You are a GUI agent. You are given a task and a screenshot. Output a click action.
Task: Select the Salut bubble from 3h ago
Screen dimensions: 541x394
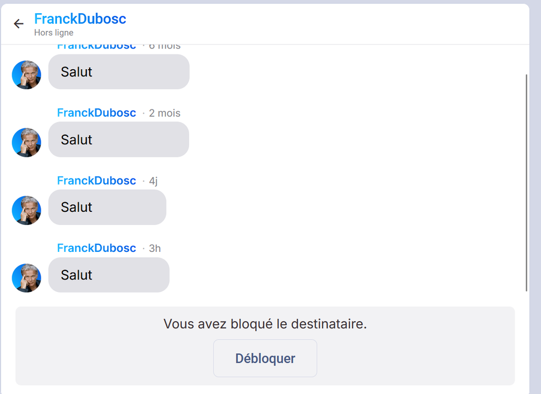pyautogui.click(x=109, y=275)
